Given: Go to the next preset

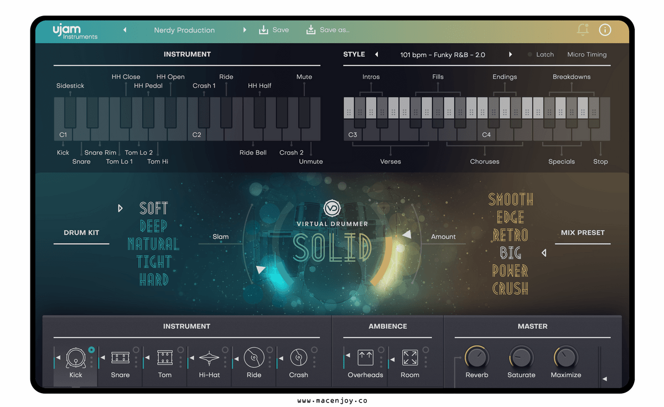Looking at the screenshot, I should click(x=245, y=30).
